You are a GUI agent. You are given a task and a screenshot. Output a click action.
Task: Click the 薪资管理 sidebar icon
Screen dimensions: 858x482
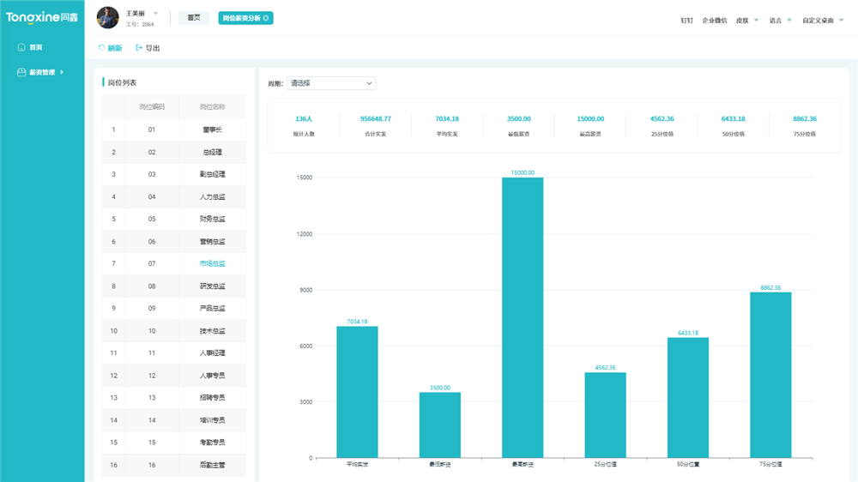click(21, 72)
